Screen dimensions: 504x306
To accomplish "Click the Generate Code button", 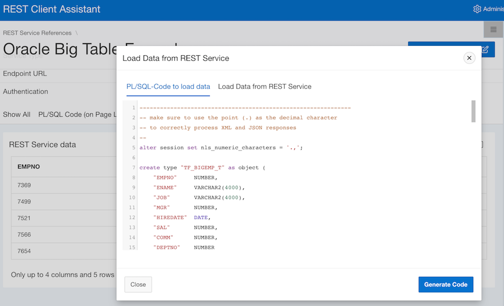I will (446, 284).
